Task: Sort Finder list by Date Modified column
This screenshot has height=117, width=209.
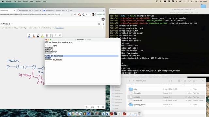Action: click(167, 85)
